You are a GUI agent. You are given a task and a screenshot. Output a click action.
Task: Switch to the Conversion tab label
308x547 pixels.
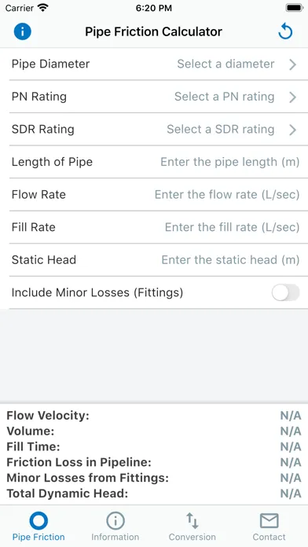pyautogui.click(x=192, y=537)
